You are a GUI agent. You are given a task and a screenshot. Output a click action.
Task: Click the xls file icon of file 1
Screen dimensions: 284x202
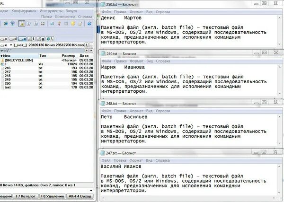[x=2, y=64]
